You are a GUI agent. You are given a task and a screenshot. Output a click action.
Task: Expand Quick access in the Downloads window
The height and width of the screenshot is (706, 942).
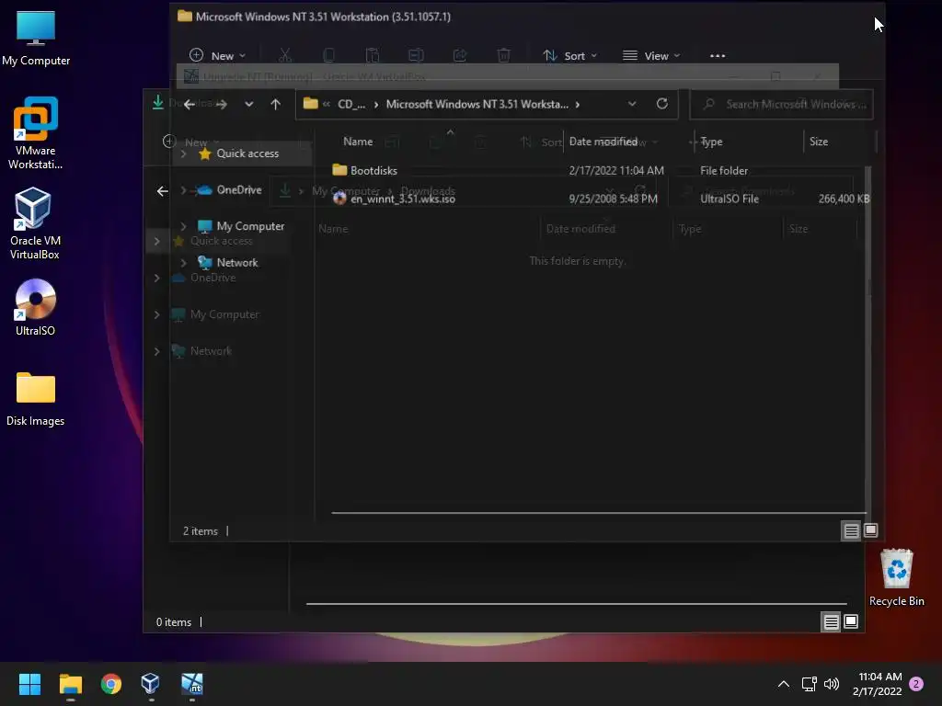(156, 242)
